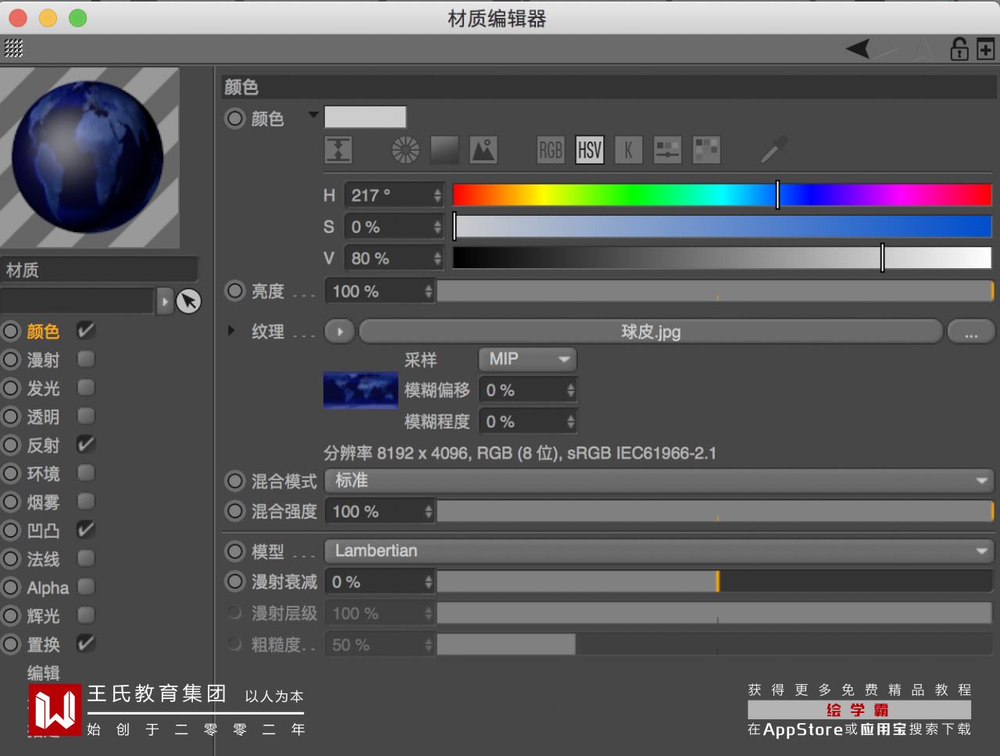Click the animation dot beside 颜色 in the color panel
Screen dimensions: 1000x756
point(235,119)
